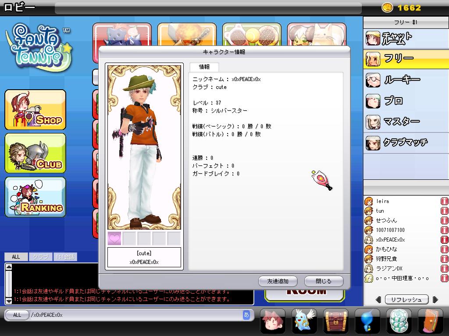
Task: Select the ルーキー channel
Action: coord(401,80)
